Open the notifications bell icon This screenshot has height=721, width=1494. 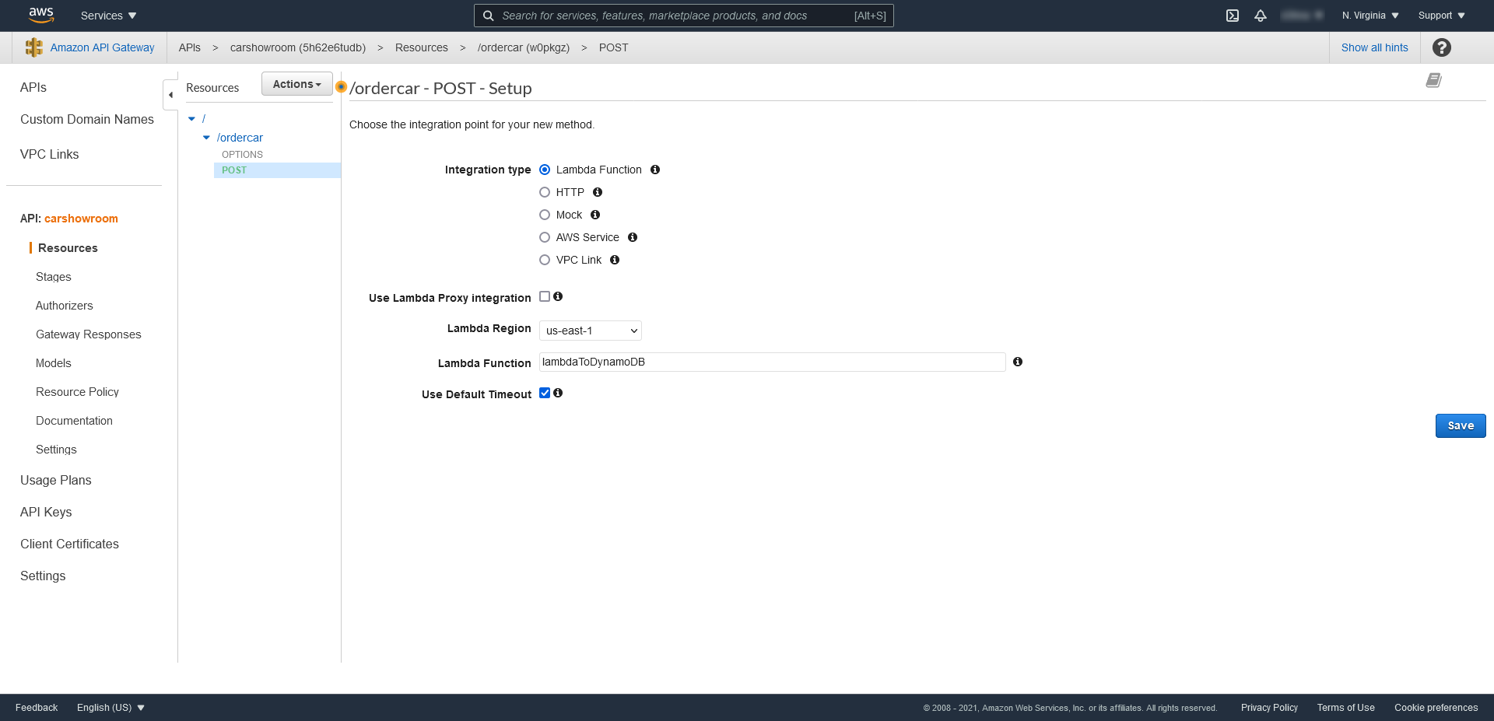coord(1261,16)
